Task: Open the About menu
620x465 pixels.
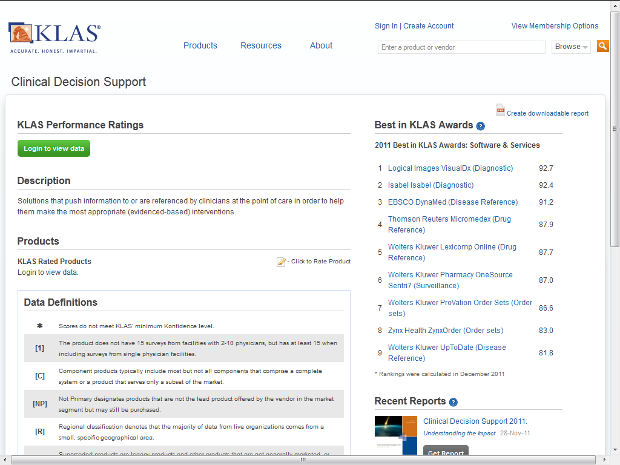Action: 321,45
